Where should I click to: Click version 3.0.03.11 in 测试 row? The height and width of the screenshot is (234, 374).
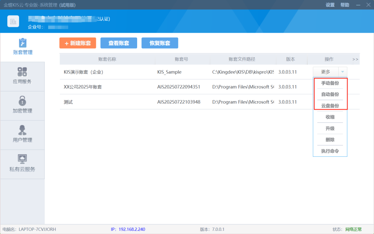point(287,102)
